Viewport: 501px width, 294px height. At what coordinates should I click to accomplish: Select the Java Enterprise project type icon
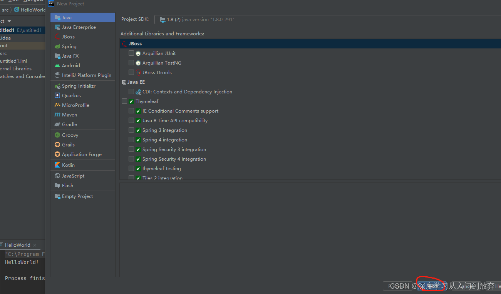pos(57,27)
